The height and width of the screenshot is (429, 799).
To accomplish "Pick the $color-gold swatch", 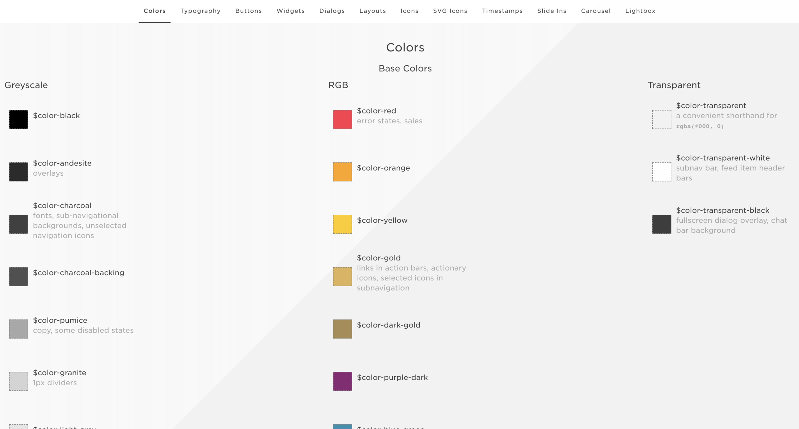I will [x=342, y=277].
